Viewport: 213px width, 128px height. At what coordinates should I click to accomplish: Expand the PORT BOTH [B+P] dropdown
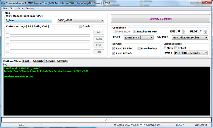pos(138,38)
